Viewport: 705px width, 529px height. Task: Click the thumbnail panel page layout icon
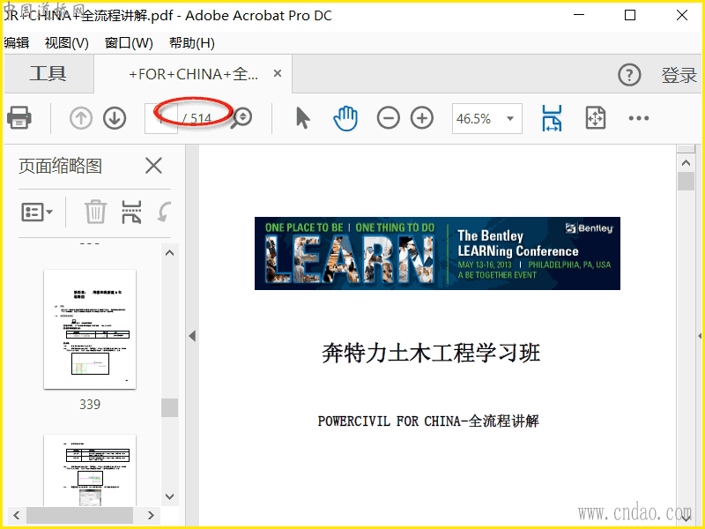click(131, 212)
